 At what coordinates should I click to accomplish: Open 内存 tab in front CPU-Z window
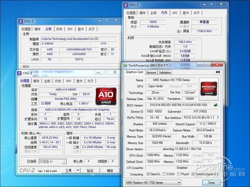pos(58,81)
